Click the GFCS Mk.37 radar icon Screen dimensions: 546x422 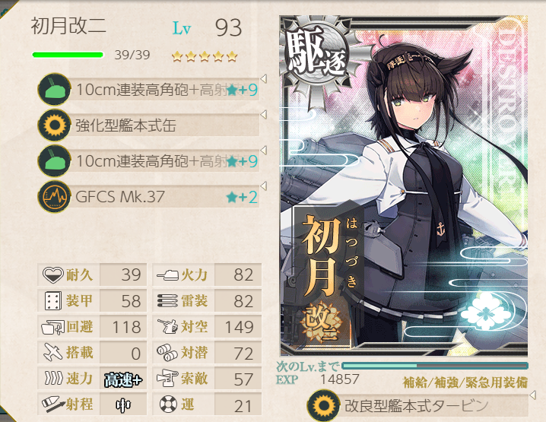point(54,196)
